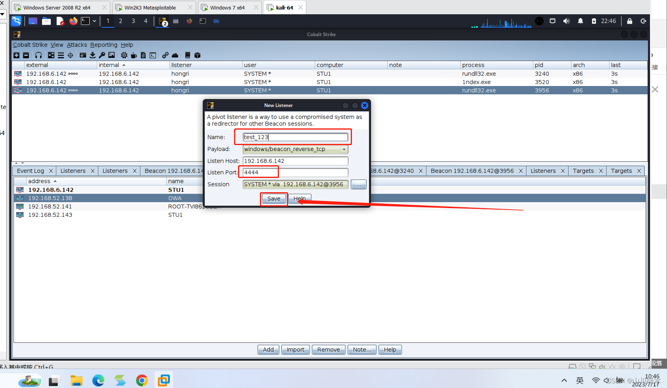This screenshot has width=667, height=388.
Task: Open the Help book icon in toolbar
Action: point(188,55)
